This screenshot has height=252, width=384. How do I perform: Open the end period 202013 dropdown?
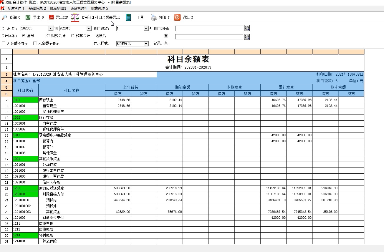tap(89, 29)
